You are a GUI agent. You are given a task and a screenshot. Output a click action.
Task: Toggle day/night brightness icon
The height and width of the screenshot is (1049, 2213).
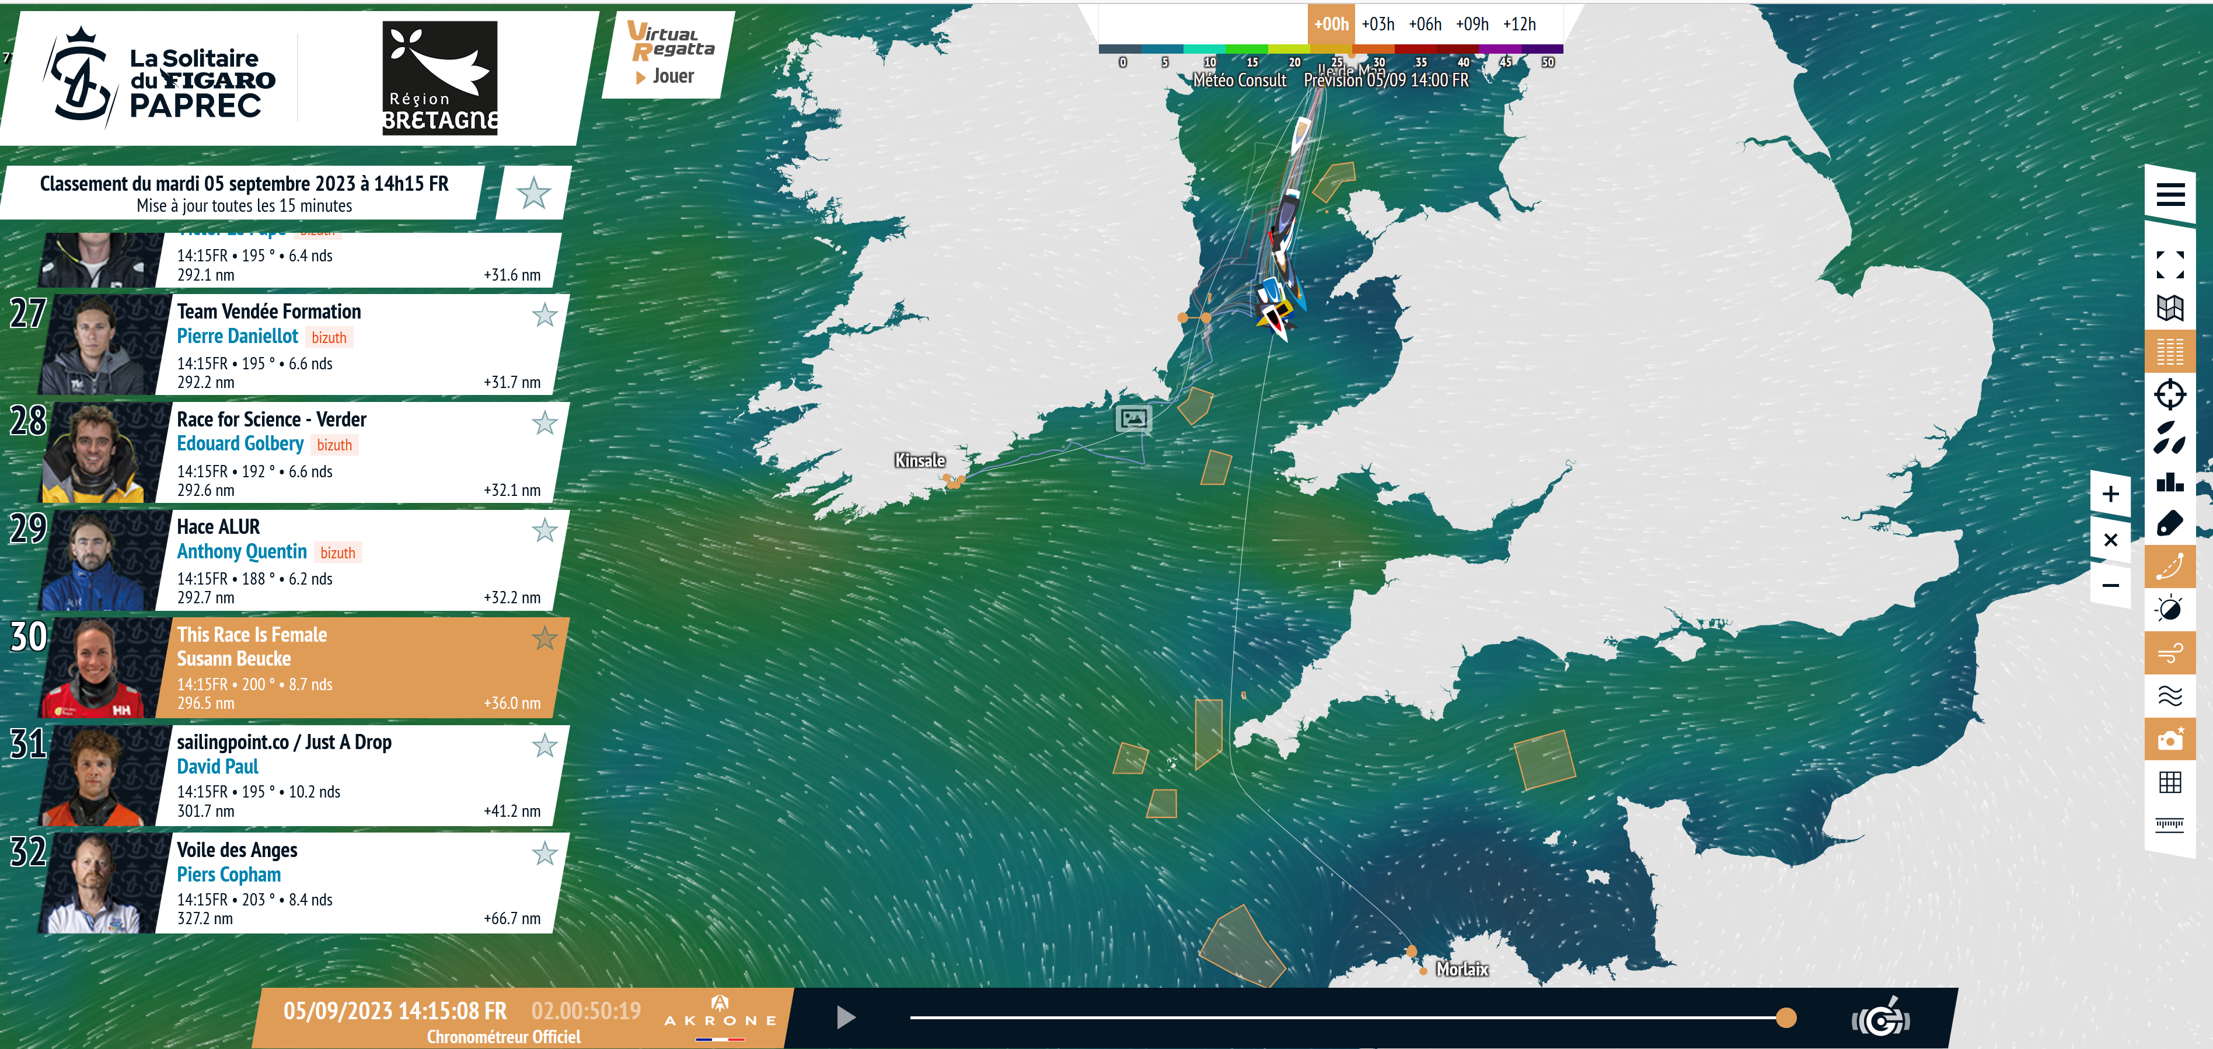2170,609
